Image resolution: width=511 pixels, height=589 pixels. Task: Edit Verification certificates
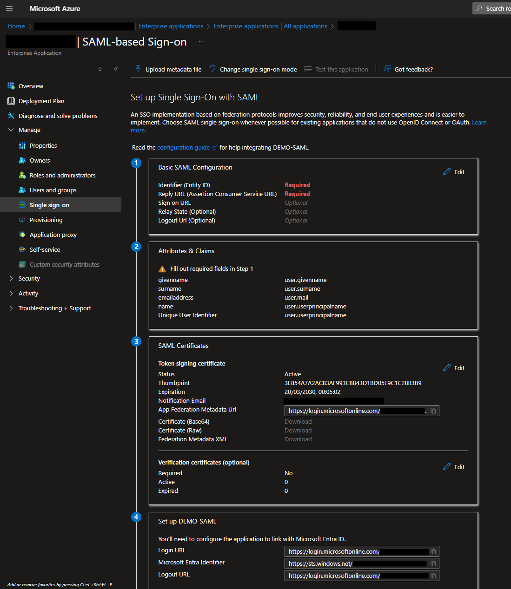point(454,467)
